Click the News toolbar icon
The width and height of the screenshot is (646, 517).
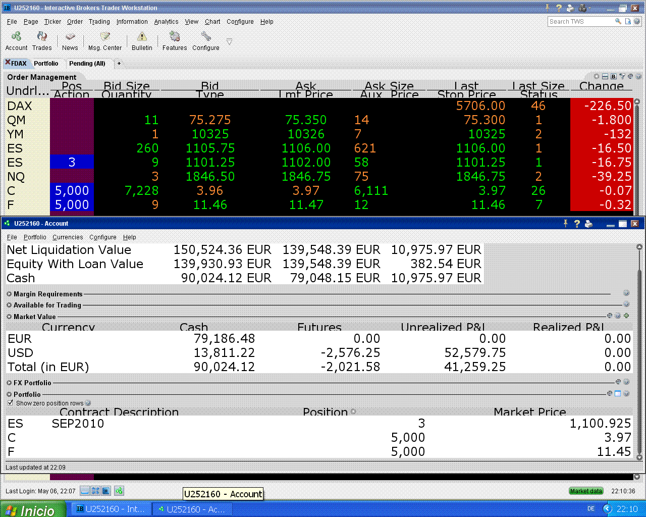[x=70, y=37]
